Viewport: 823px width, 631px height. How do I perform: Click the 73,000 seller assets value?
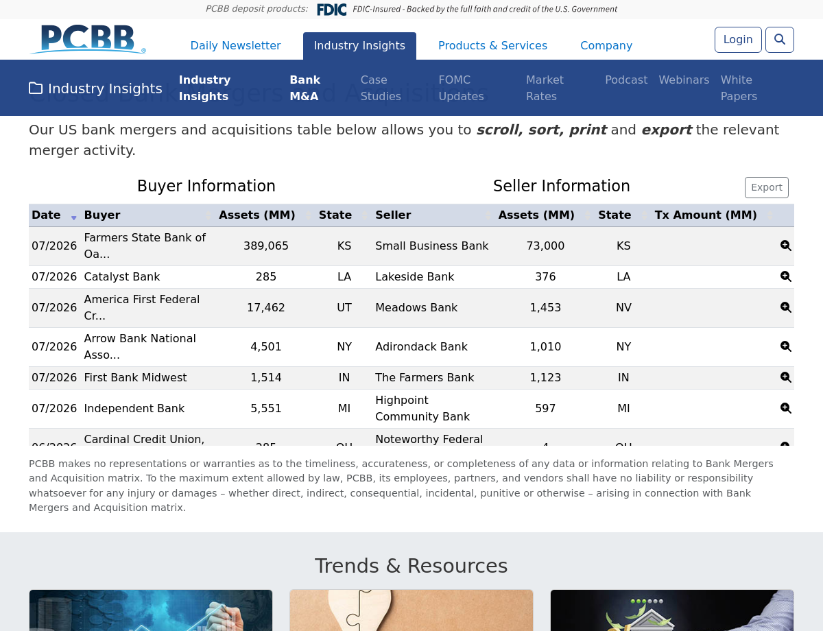coord(545,246)
